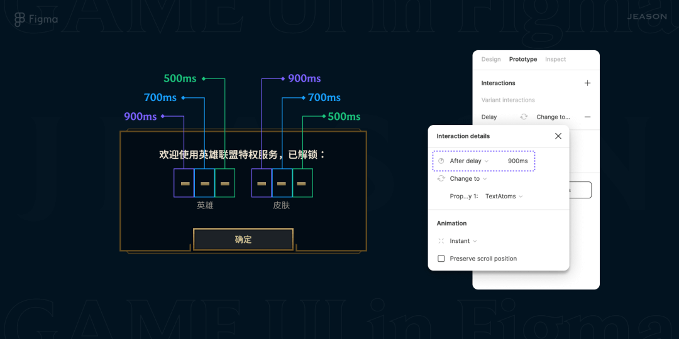Open the After delay trigger dropdown
679x339 pixels.
point(469,161)
